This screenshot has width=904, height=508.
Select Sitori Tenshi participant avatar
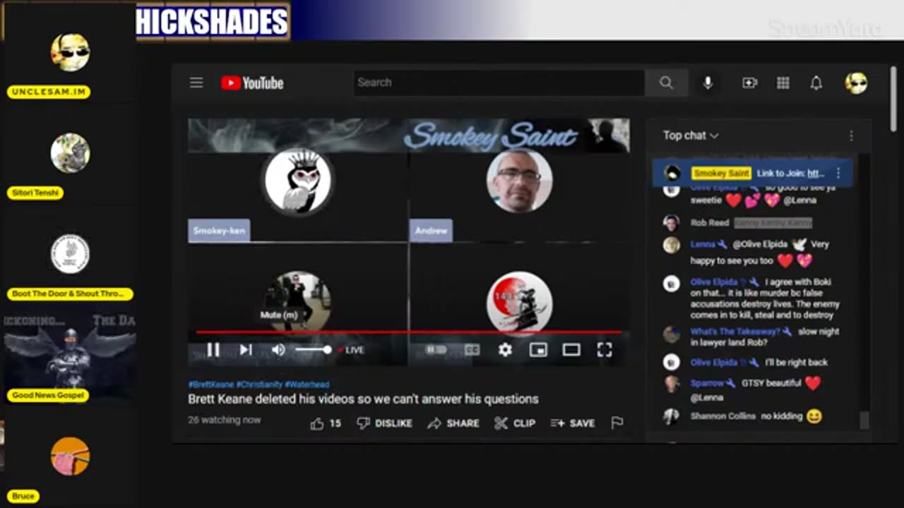click(x=70, y=153)
